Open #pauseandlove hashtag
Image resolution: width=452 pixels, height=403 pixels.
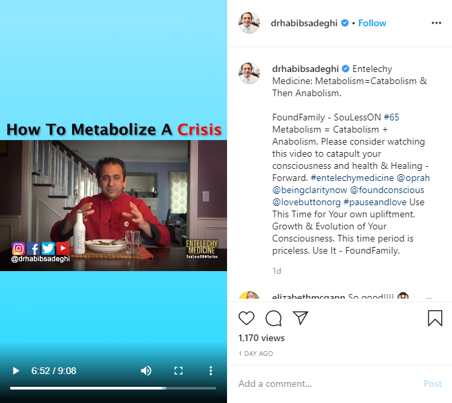click(x=375, y=202)
